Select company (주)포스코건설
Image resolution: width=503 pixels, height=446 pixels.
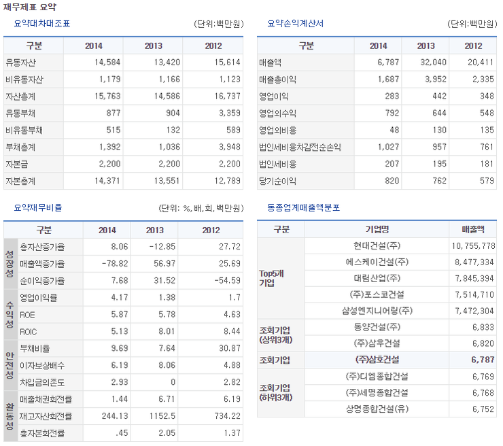[x=377, y=295]
